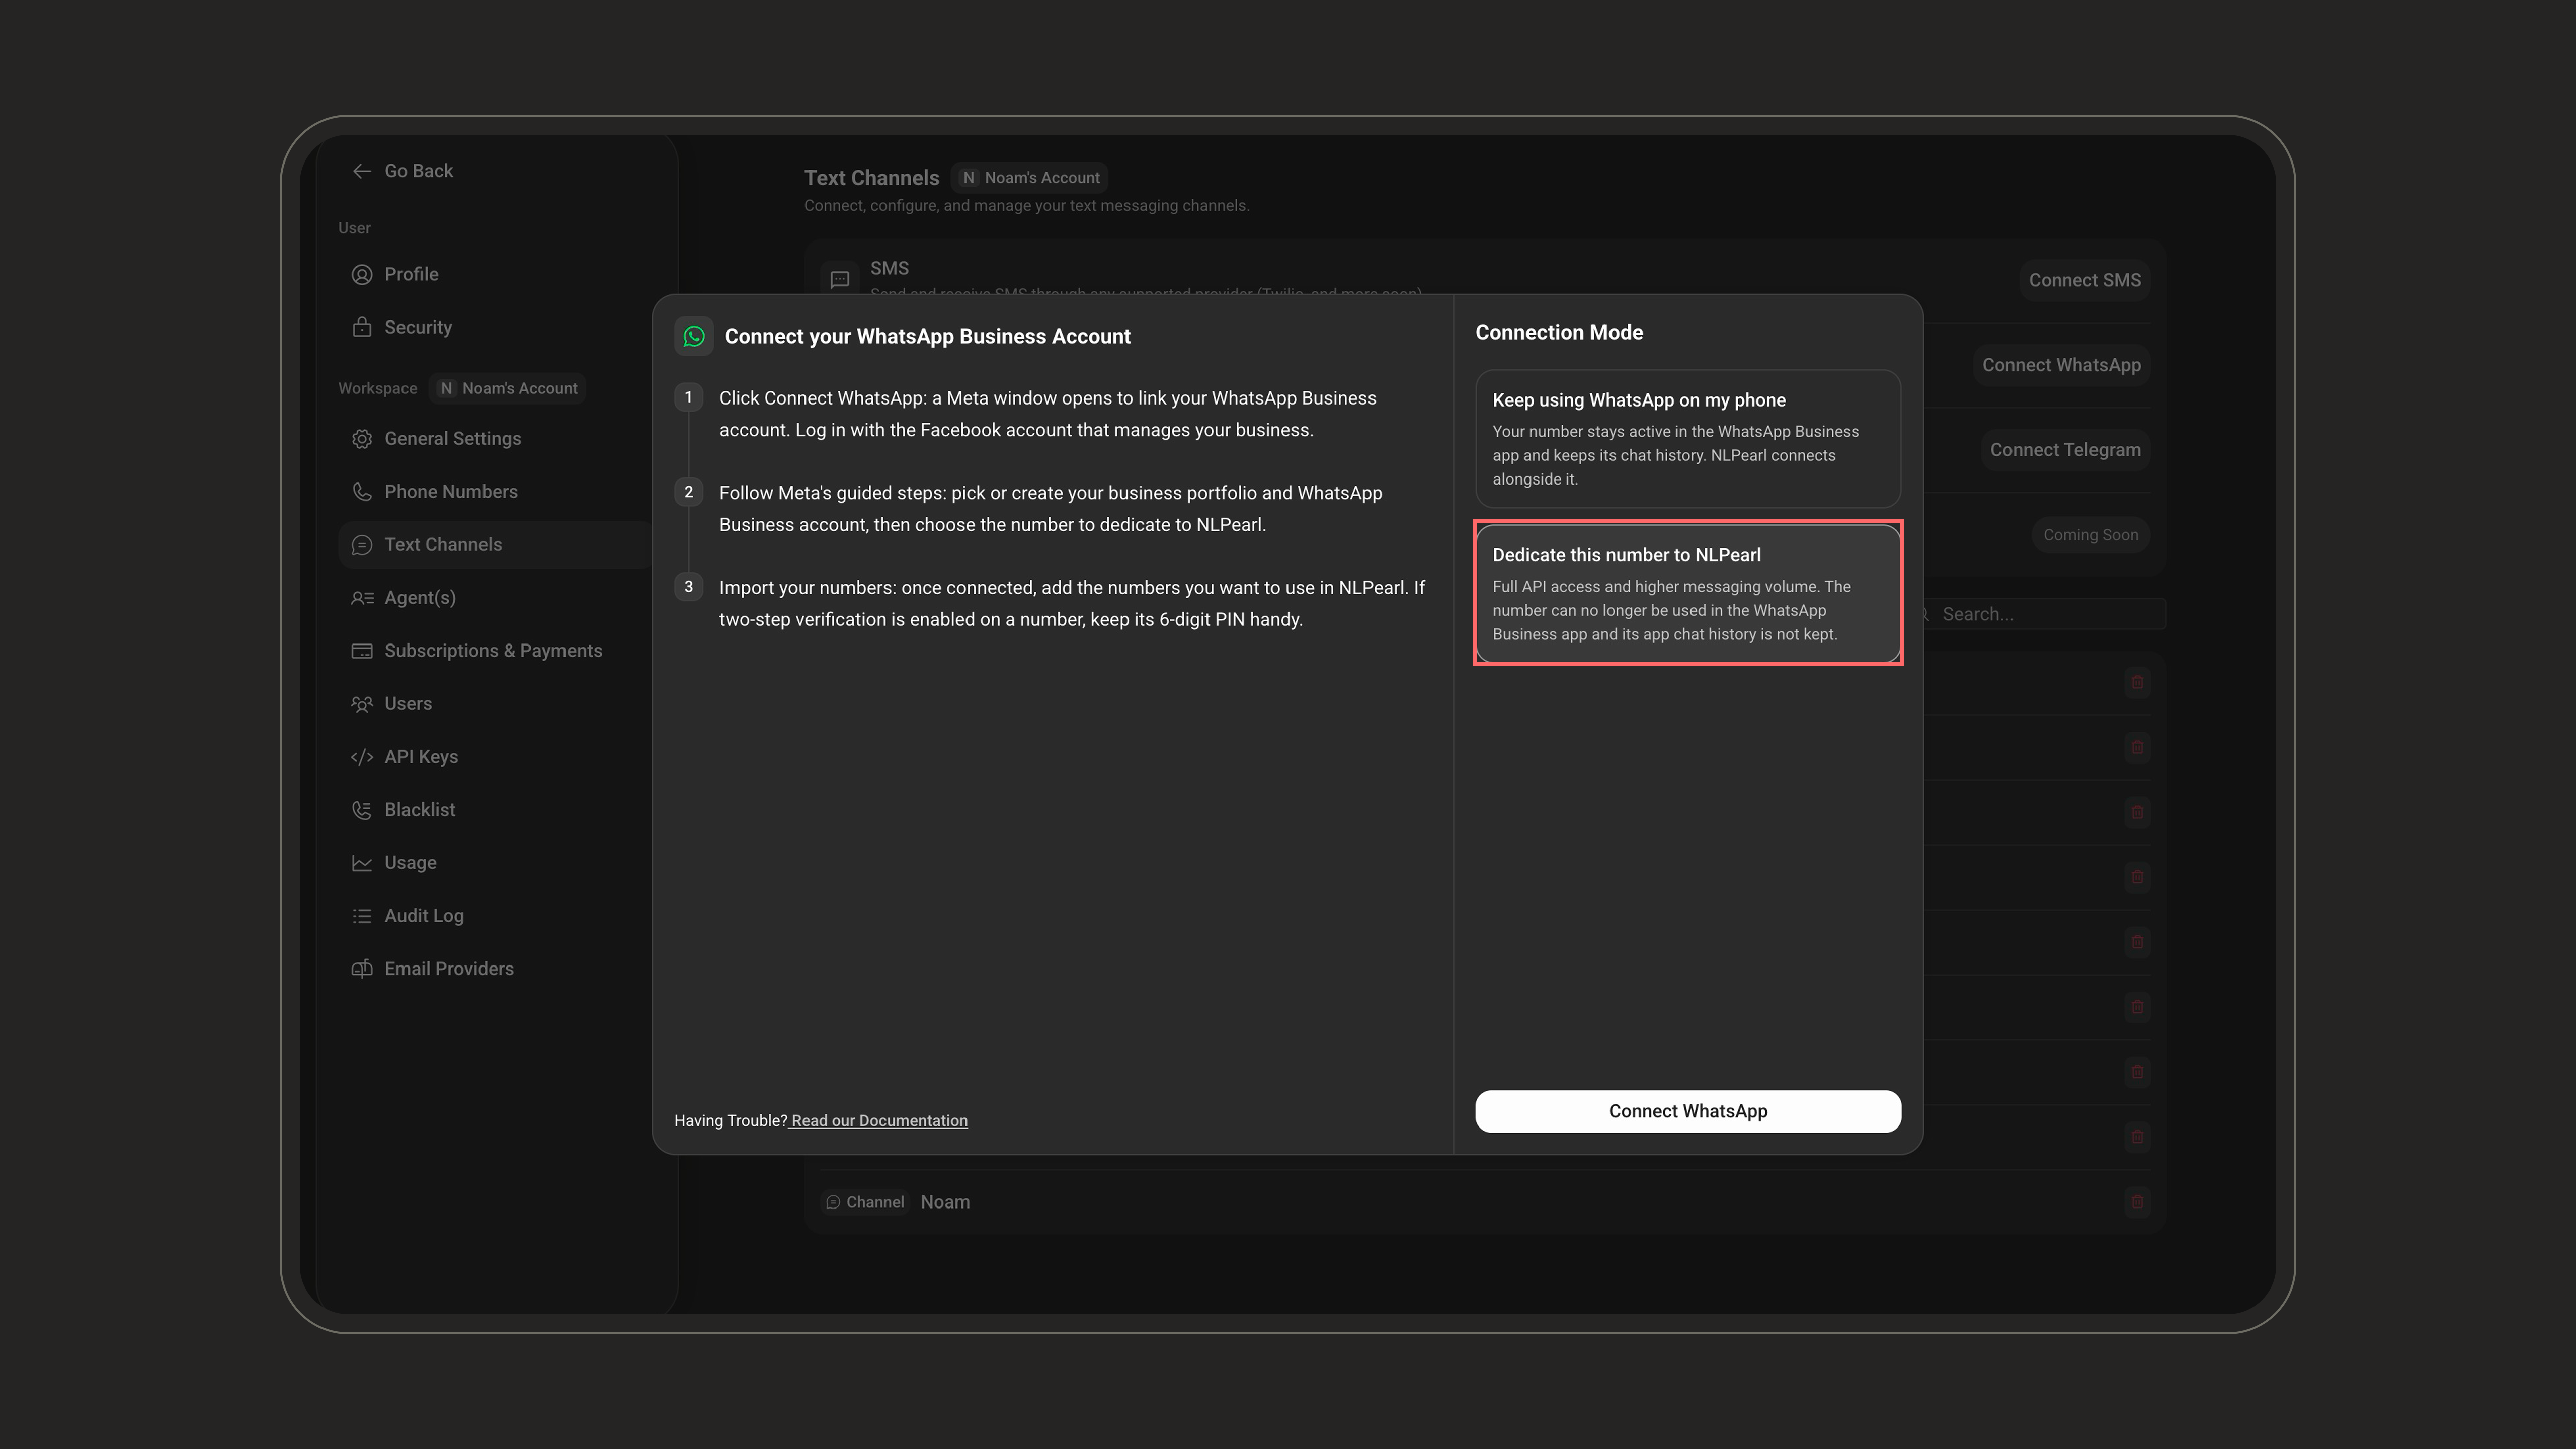Click the Users group icon
The height and width of the screenshot is (1449, 2576).
362,704
